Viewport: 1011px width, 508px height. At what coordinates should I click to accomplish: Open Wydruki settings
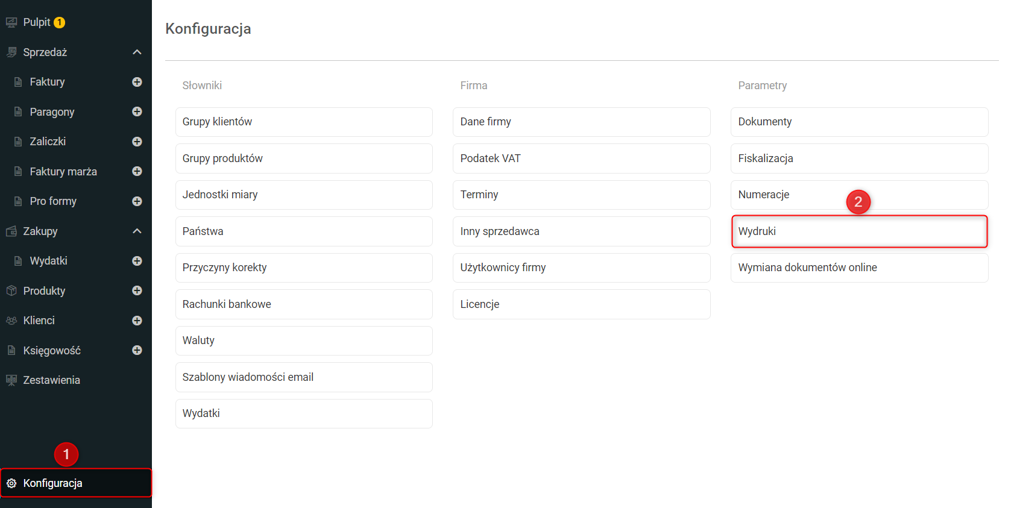point(859,231)
